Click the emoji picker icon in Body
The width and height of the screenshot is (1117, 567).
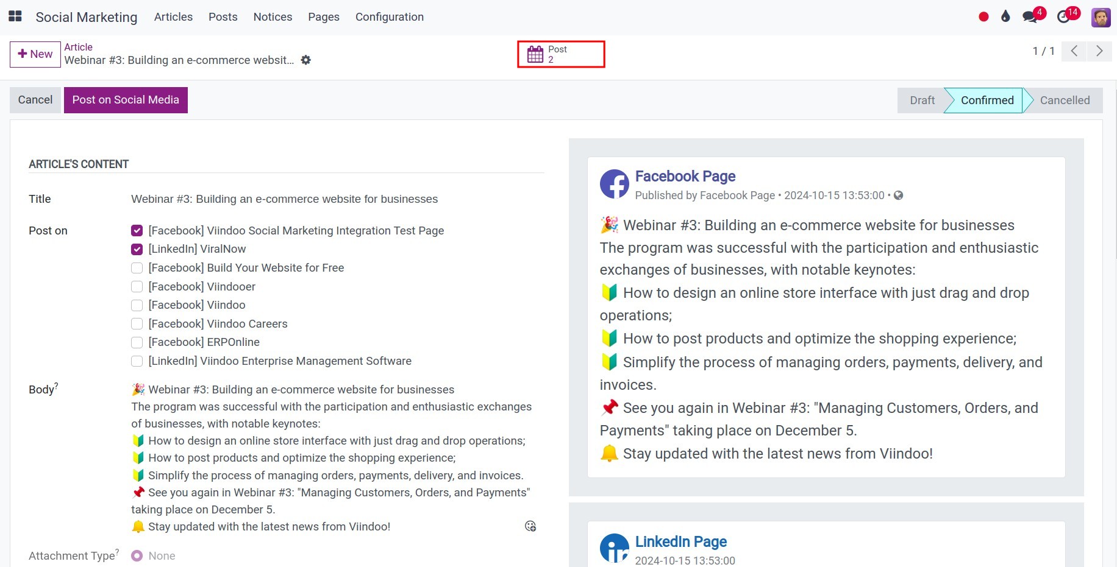[x=530, y=526]
